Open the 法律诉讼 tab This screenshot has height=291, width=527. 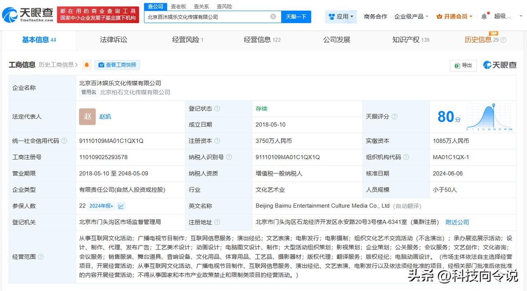click(x=114, y=40)
